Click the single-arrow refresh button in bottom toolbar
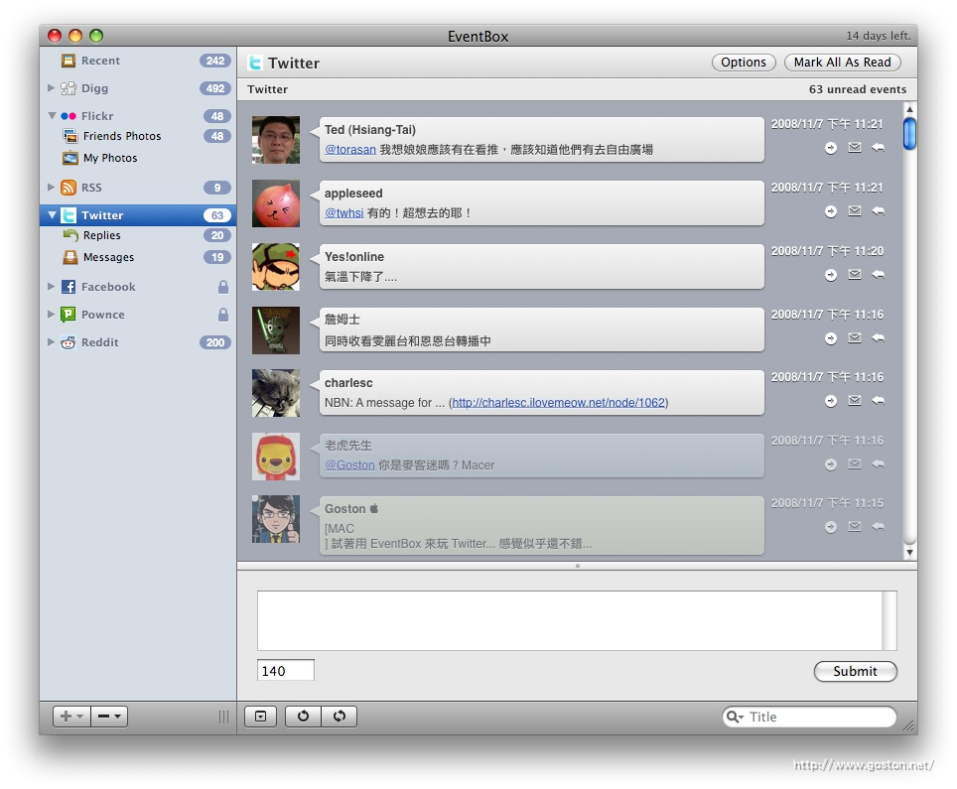 (304, 717)
